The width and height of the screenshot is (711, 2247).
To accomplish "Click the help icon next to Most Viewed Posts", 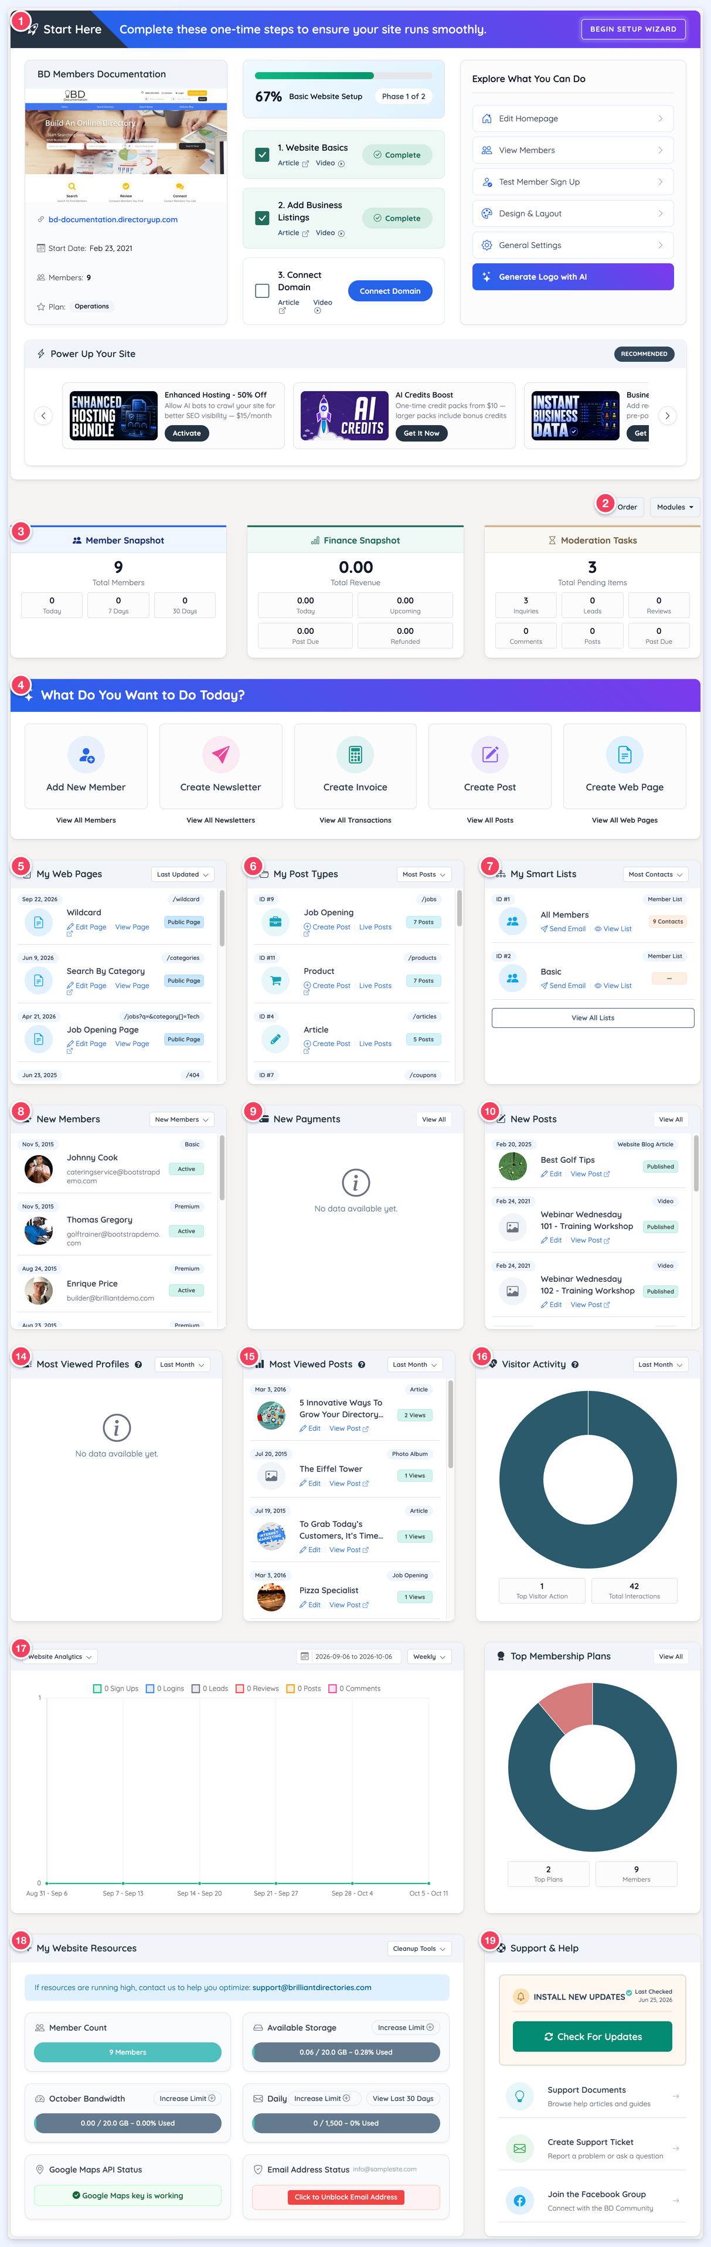I will pos(361,1365).
